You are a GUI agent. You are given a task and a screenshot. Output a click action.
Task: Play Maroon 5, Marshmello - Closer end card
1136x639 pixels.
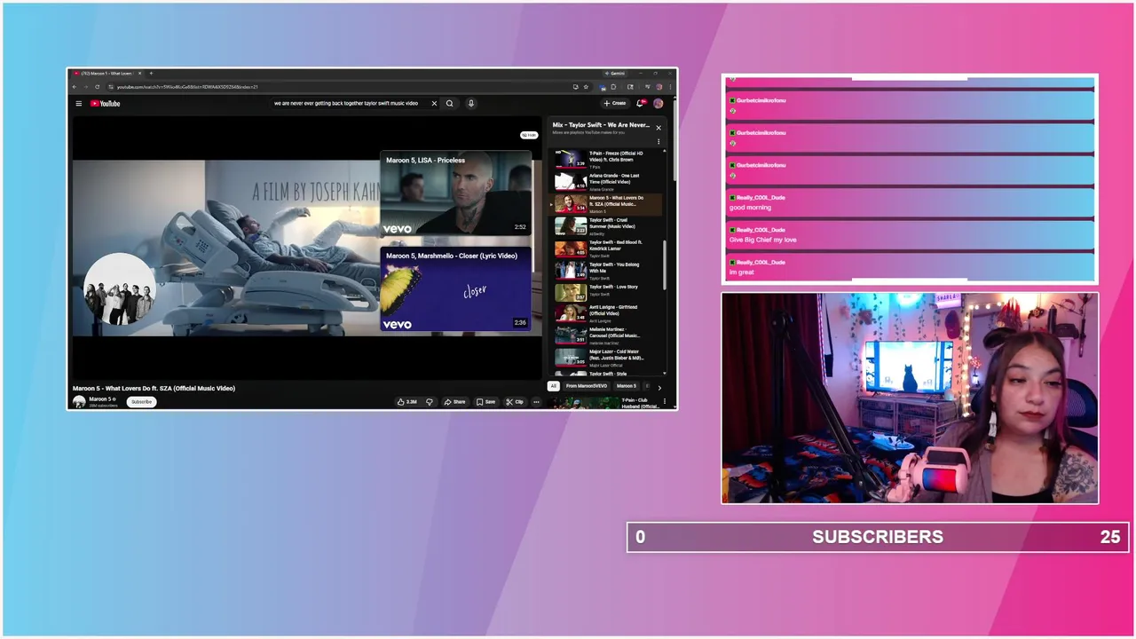456,288
